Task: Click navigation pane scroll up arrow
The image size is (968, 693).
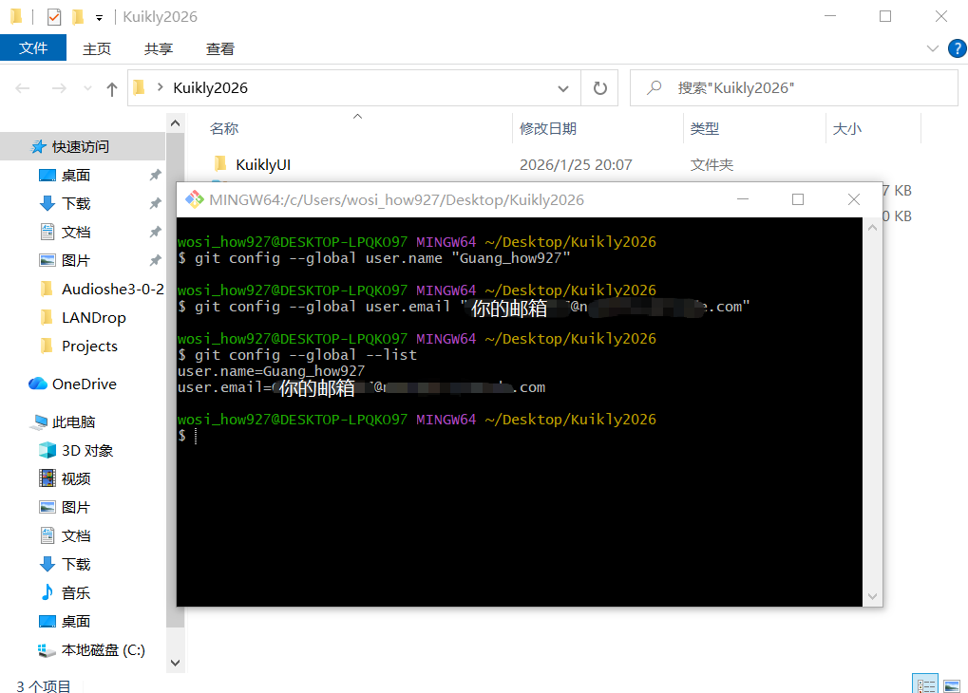Action: tap(176, 123)
